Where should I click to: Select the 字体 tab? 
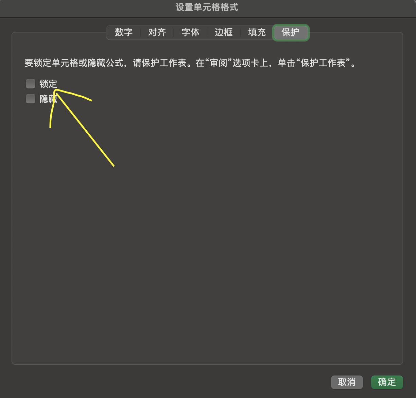(x=190, y=33)
